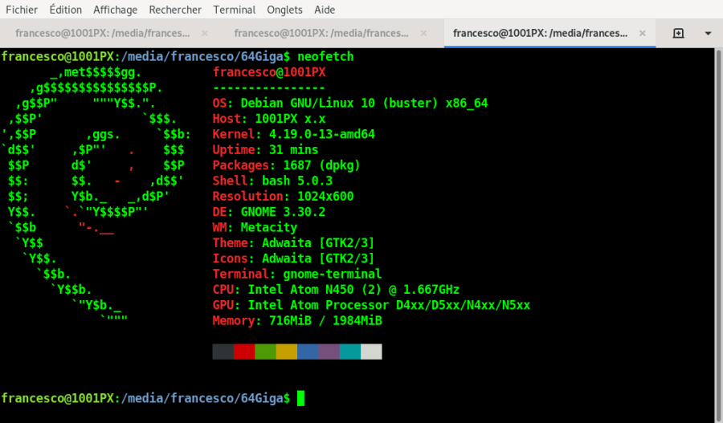Open a new tab with the plus icon
This screenshot has width=723, height=423.
point(678,33)
